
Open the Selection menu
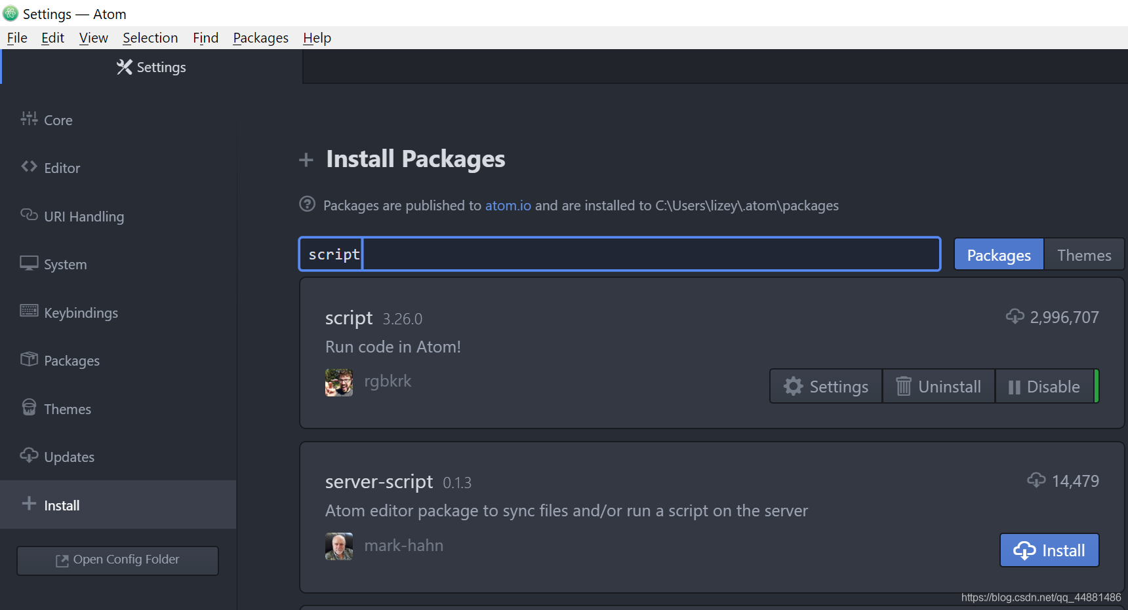pyautogui.click(x=150, y=38)
